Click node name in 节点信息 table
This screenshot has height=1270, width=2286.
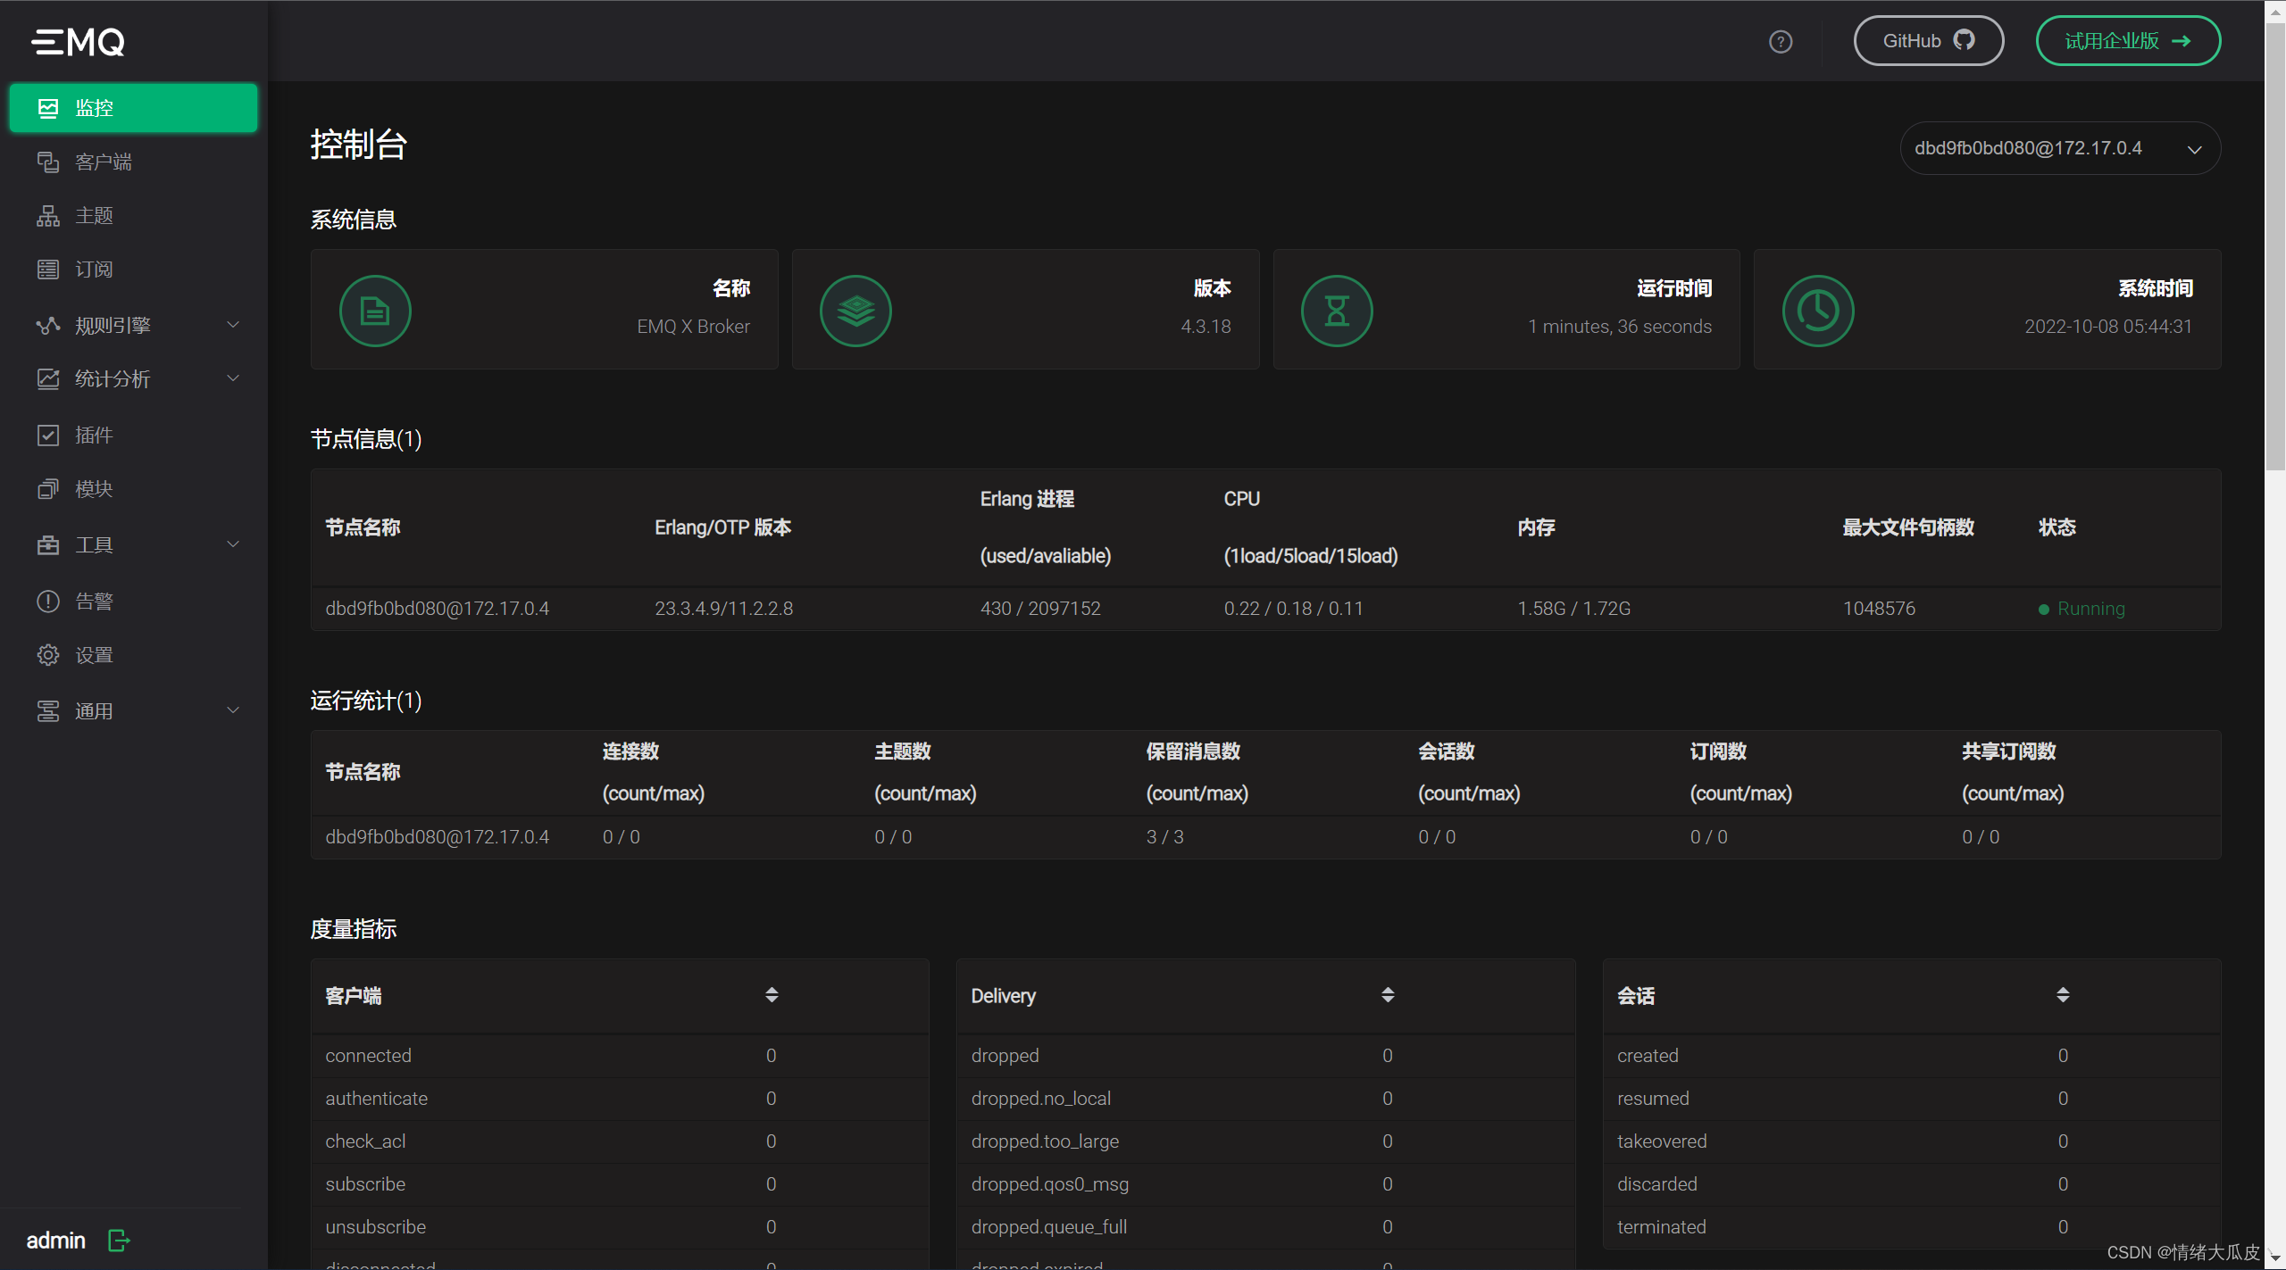(437, 609)
